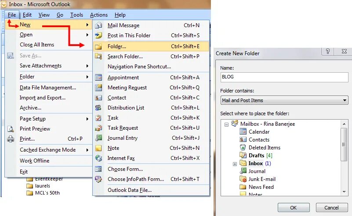
Task: Click the Choose Form icon
Action: point(98,169)
